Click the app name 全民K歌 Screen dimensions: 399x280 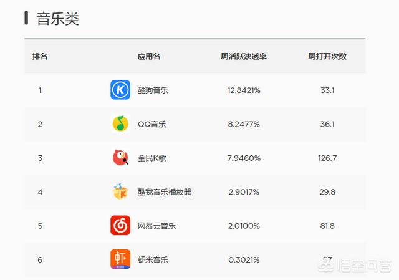click(152, 158)
